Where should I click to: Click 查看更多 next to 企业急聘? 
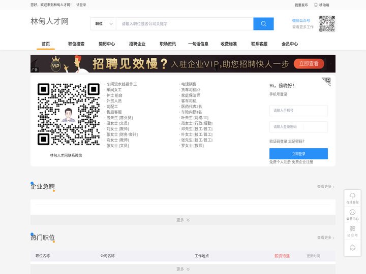point(326,187)
